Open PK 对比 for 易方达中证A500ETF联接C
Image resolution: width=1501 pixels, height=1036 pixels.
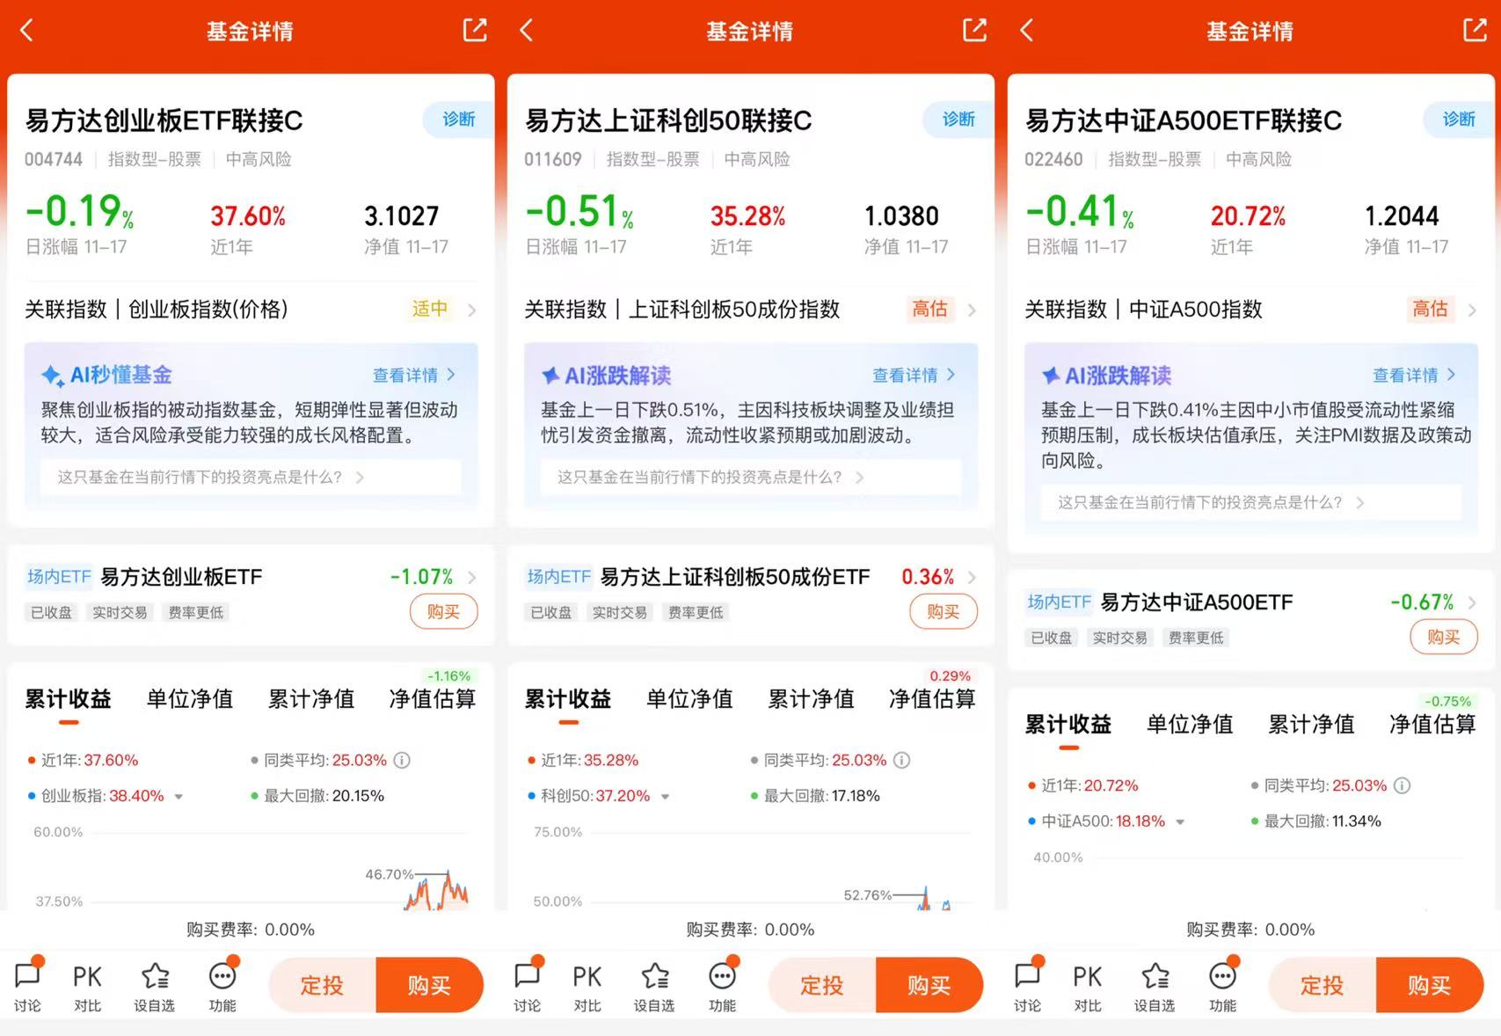pos(1088,987)
